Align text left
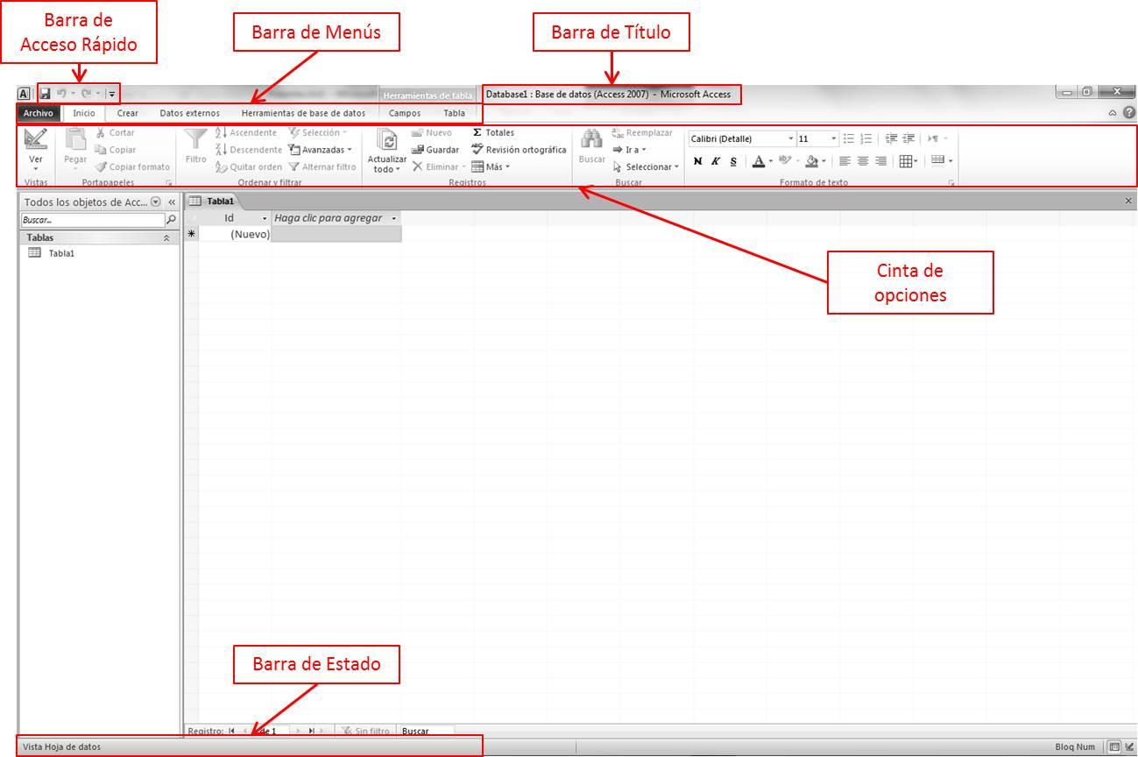Image resolution: width=1138 pixels, height=757 pixels. pos(845,161)
